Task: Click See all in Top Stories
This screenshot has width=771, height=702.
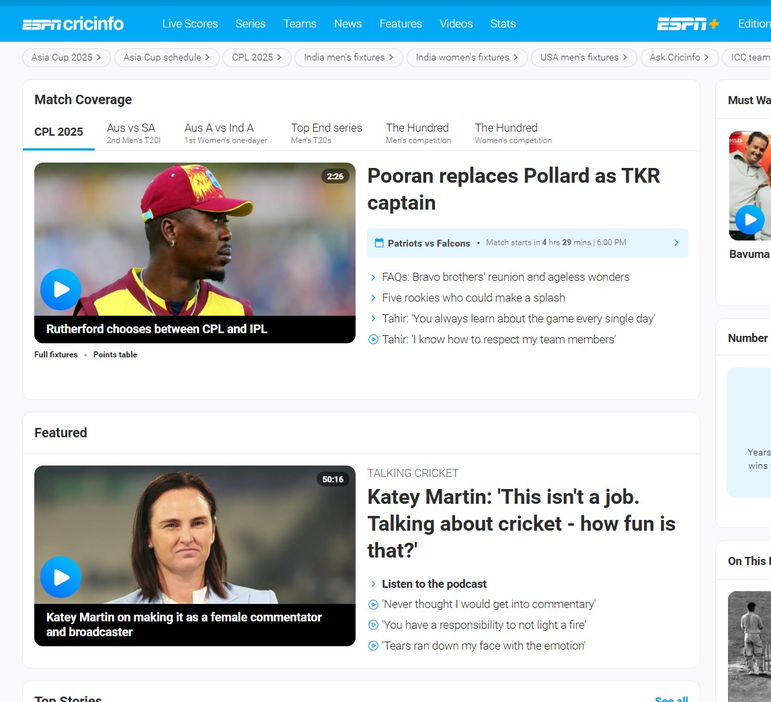Action: click(x=672, y=699)
